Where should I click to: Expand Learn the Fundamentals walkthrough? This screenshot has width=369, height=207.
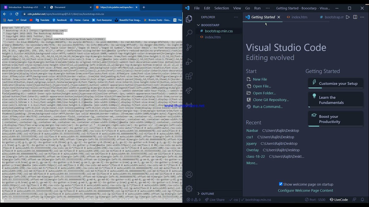[336, 100]
